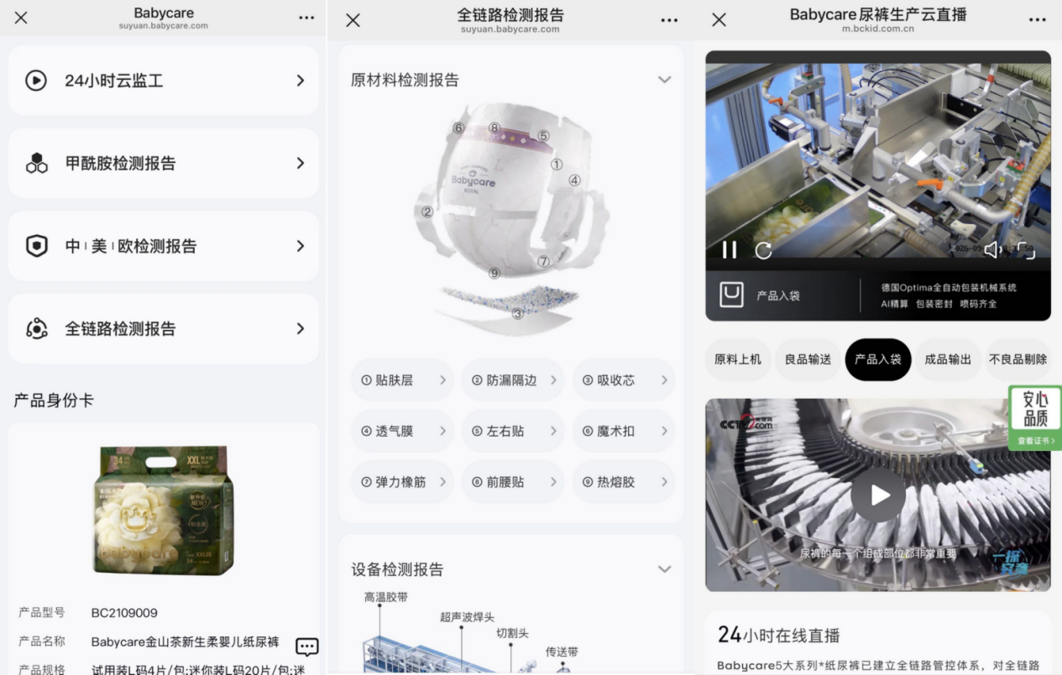
Task: Open the ②防漏隔边 material report
Action: pyautogui.click(x=513, y=380)
